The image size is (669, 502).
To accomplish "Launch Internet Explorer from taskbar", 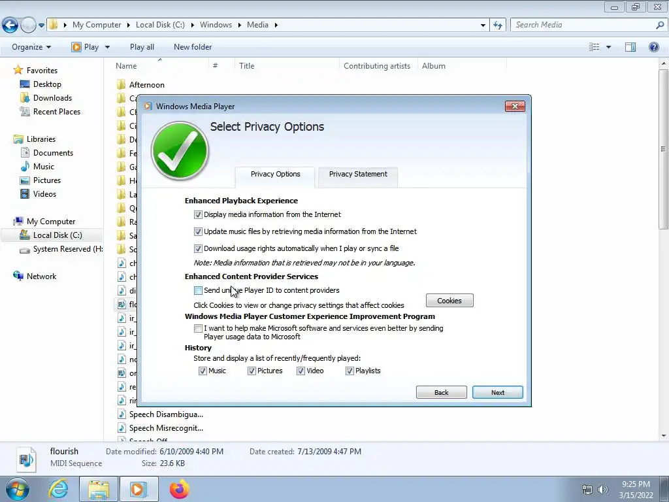I will tap(58, 489).
